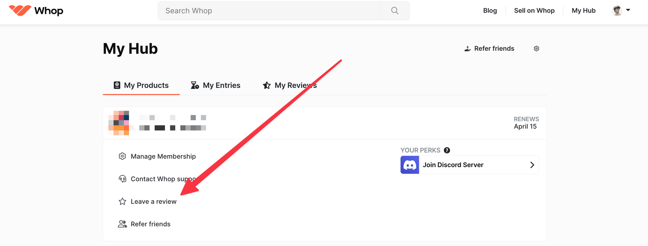Click the Discord logo icon
648x246 pixels.
pyautogui.click(x=410, y=165)
